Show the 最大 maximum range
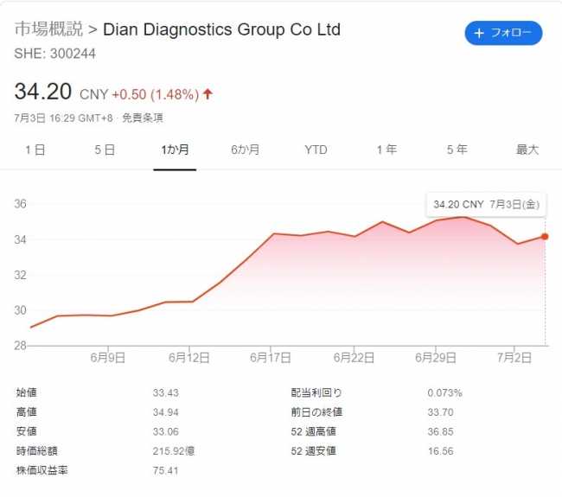The width and height of the screenshot is (562, 497). click(x=527, y=150)
